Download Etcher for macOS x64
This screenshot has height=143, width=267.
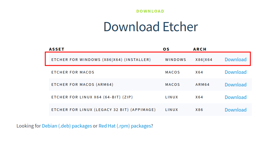click(x=235, y=72)
